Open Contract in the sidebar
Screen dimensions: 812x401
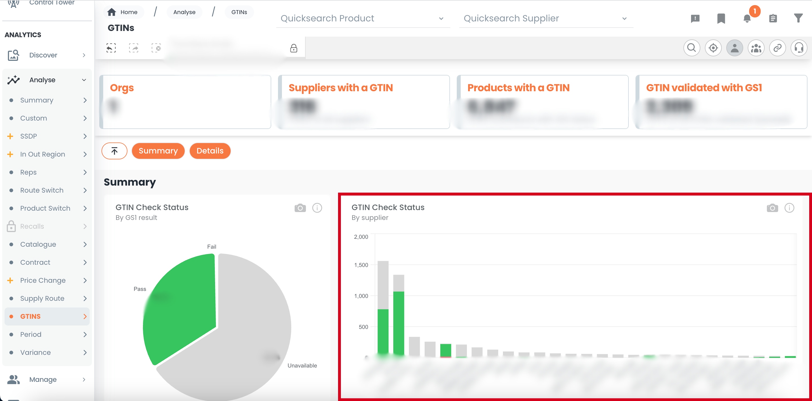coord(47,262)
